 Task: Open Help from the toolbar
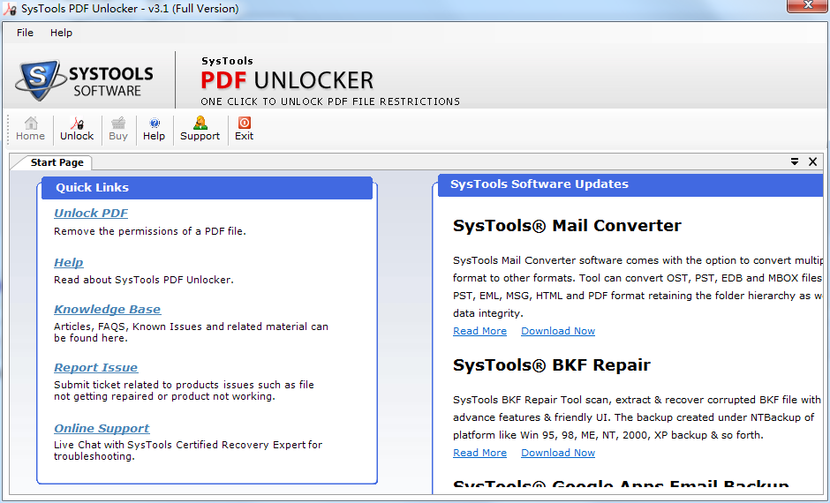154,129
